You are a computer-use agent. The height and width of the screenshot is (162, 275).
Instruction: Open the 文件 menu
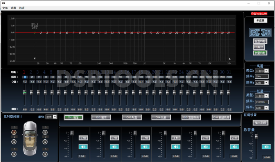[x=5, y=8]
